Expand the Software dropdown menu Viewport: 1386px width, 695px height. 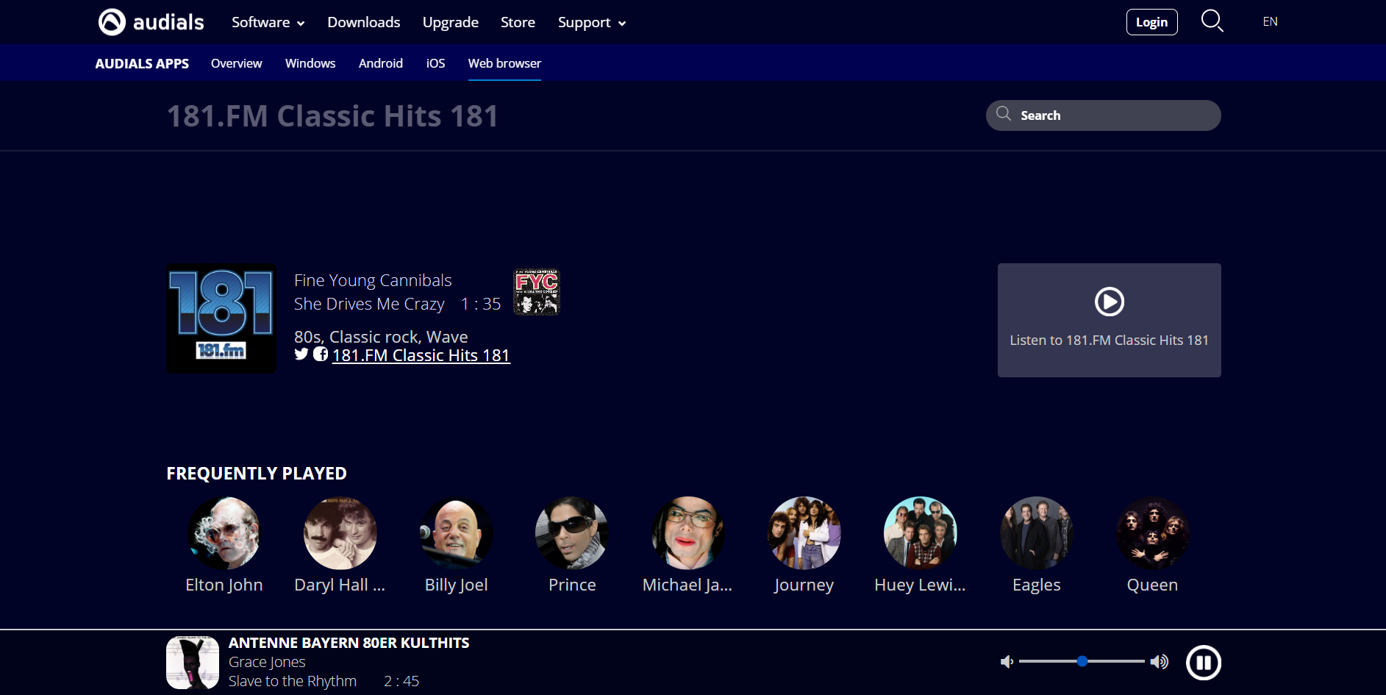(x=268, y=23)
